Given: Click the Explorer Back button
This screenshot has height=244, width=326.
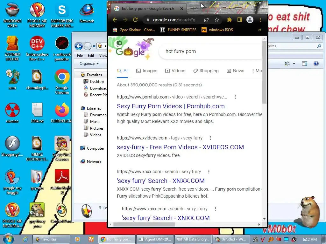Looking at the screenshot, I should coord(79,46).
